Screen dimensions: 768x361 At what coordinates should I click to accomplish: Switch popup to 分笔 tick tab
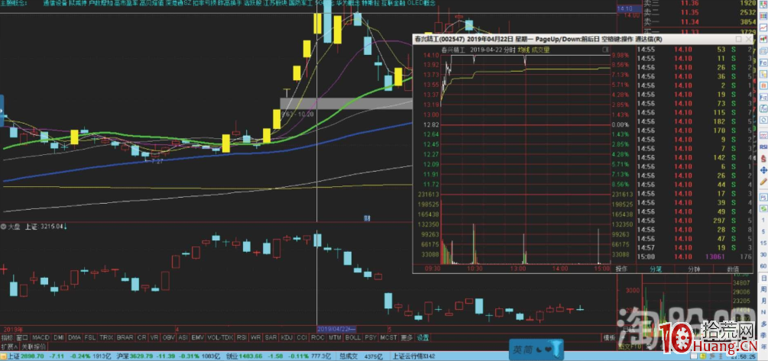[x=656, y=269]
